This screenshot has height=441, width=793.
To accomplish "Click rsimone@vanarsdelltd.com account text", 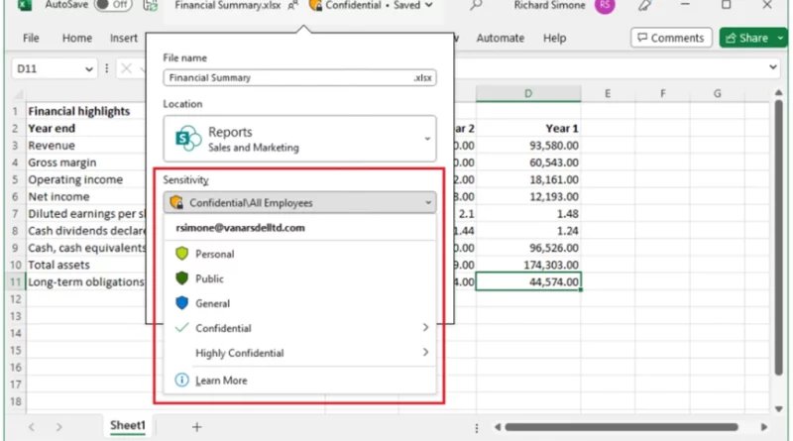I will 240,228.
